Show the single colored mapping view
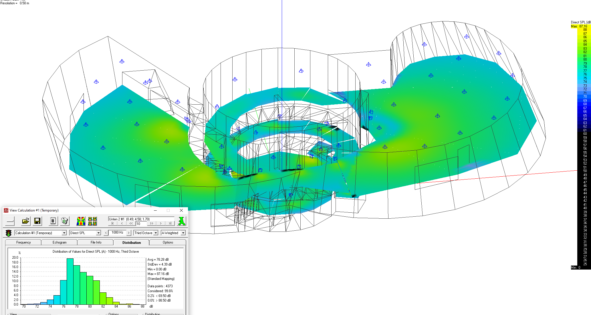The height and width of the screenshot is (315, 591). point(81,221)
